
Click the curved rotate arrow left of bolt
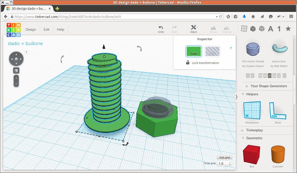(x=62, y=59)
